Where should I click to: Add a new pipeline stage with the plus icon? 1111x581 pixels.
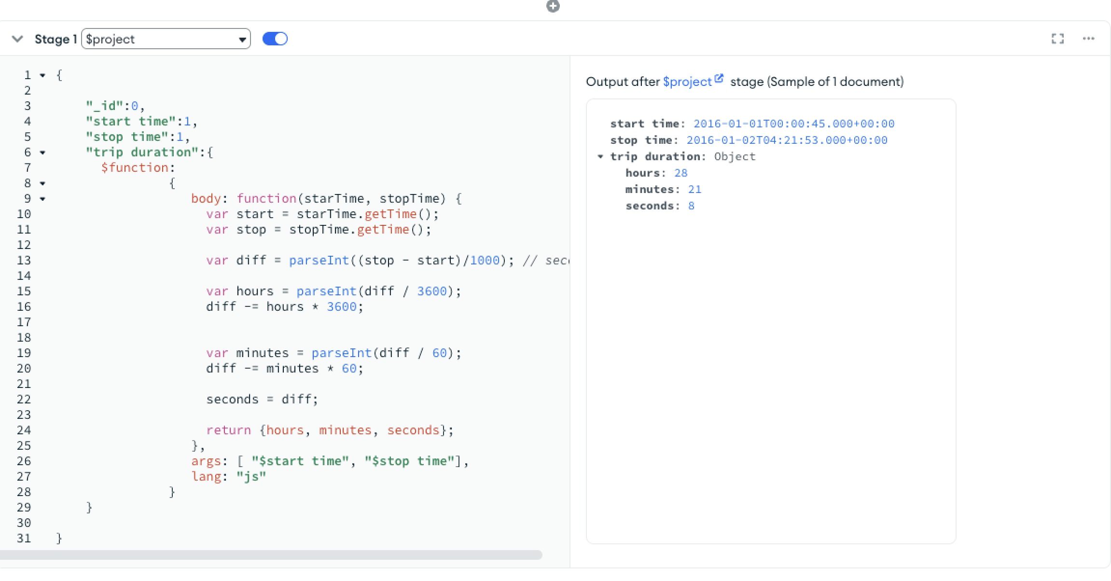[x=553, y=7]
